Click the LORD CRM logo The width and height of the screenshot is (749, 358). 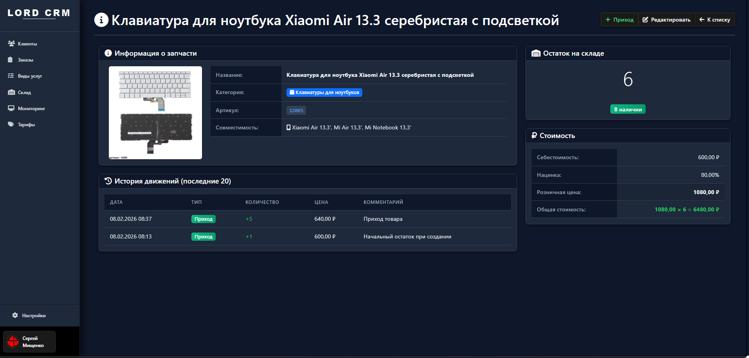[39, 13]
